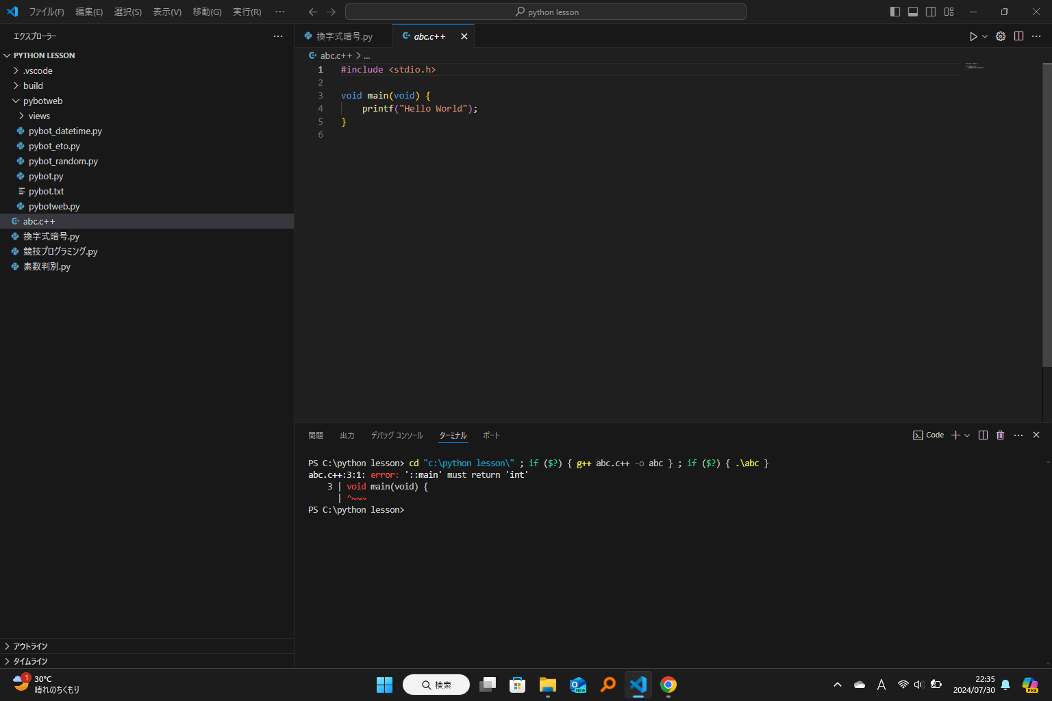The height and width of the screenshot is (701, 1052).
Task: Switch to the 出力 panel tab
Action: click(x=347, y=435)
